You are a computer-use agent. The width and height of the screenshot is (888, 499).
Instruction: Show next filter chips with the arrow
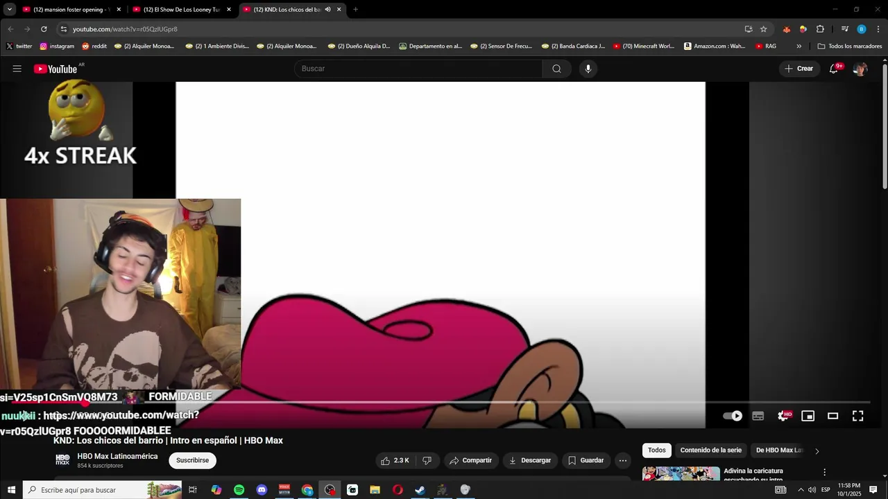817,450
